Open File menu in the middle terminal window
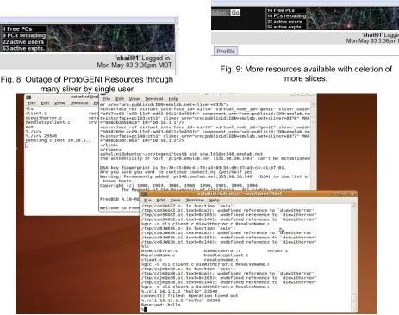 [x=107, y=99]
